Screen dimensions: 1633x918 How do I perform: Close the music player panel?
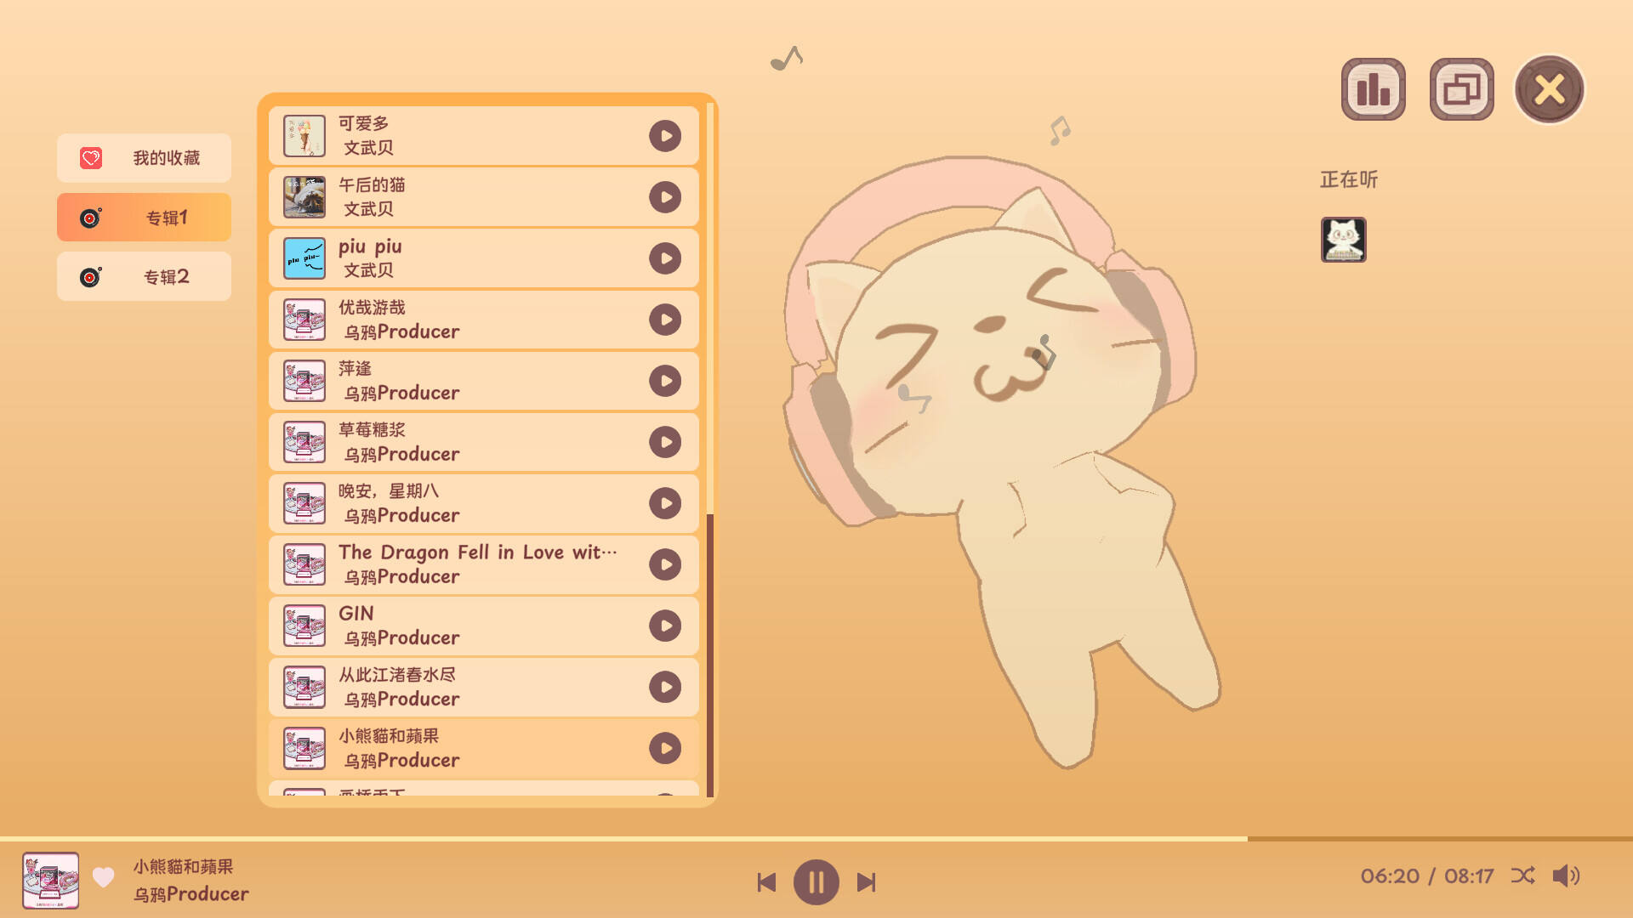(x=1549, y=89)
